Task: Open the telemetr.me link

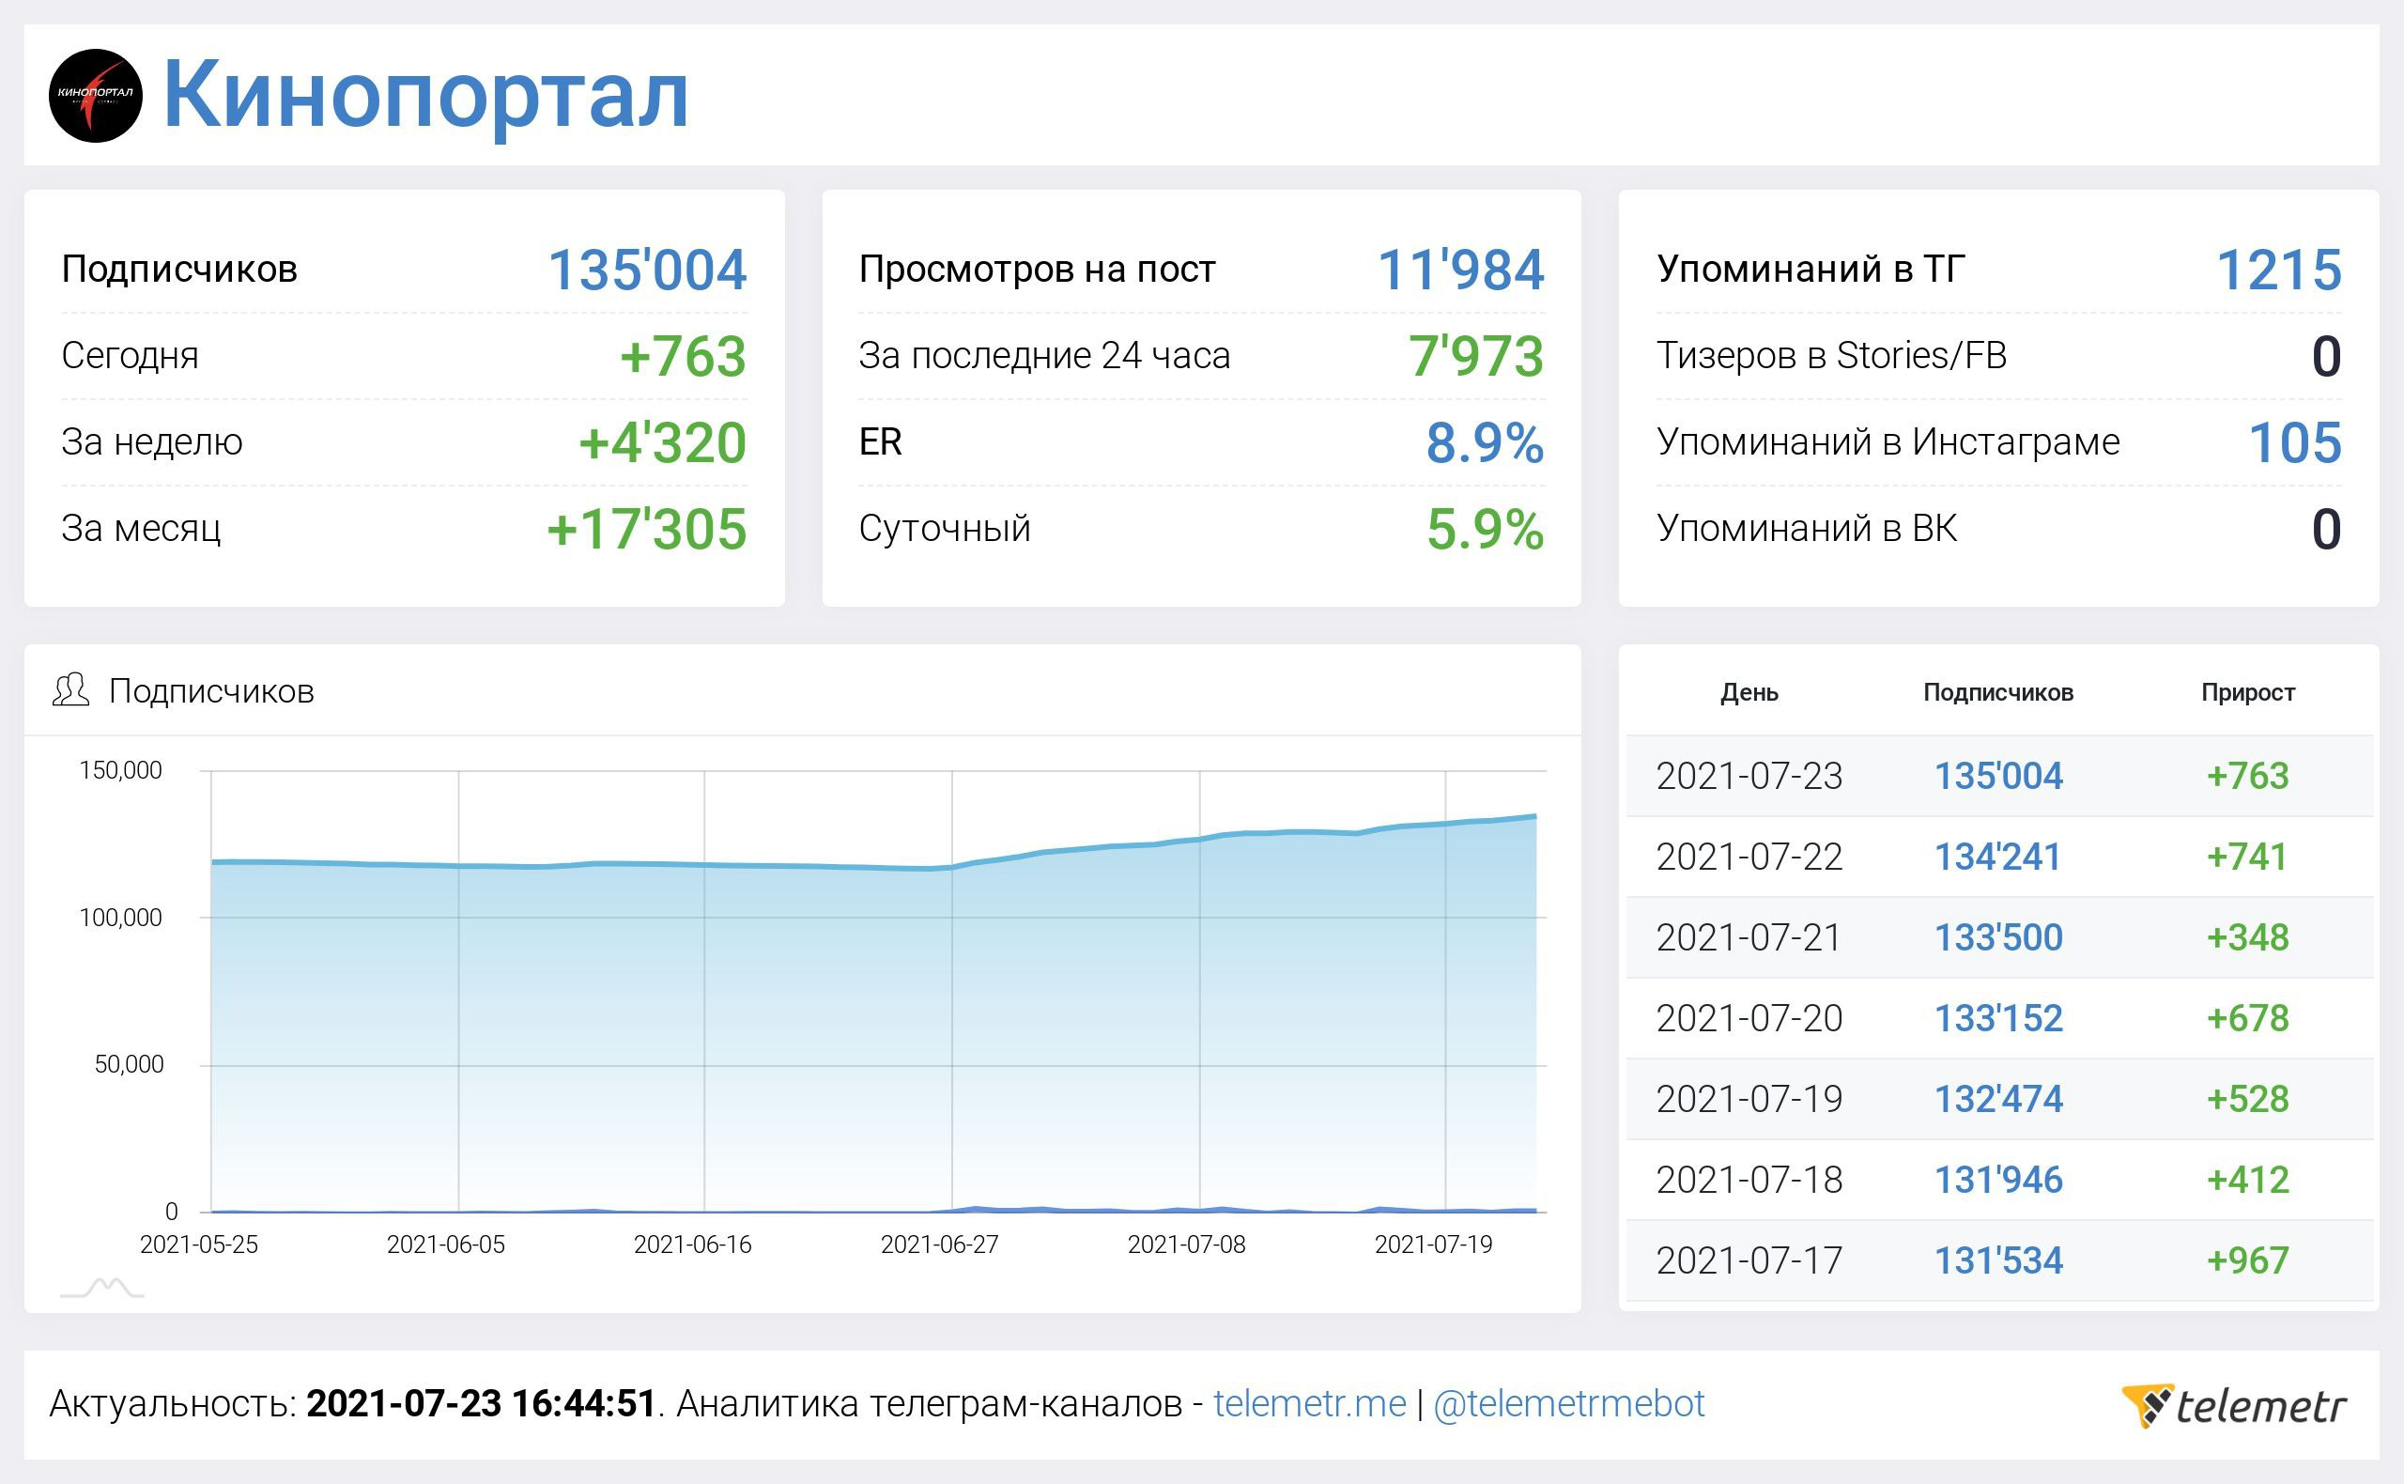Action: point(1309,1403)
